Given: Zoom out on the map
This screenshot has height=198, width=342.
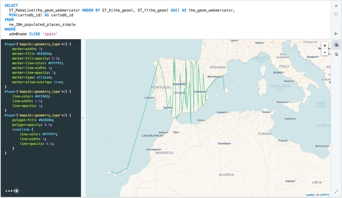Looking at the screenshot, I should (x=325, y=52).
